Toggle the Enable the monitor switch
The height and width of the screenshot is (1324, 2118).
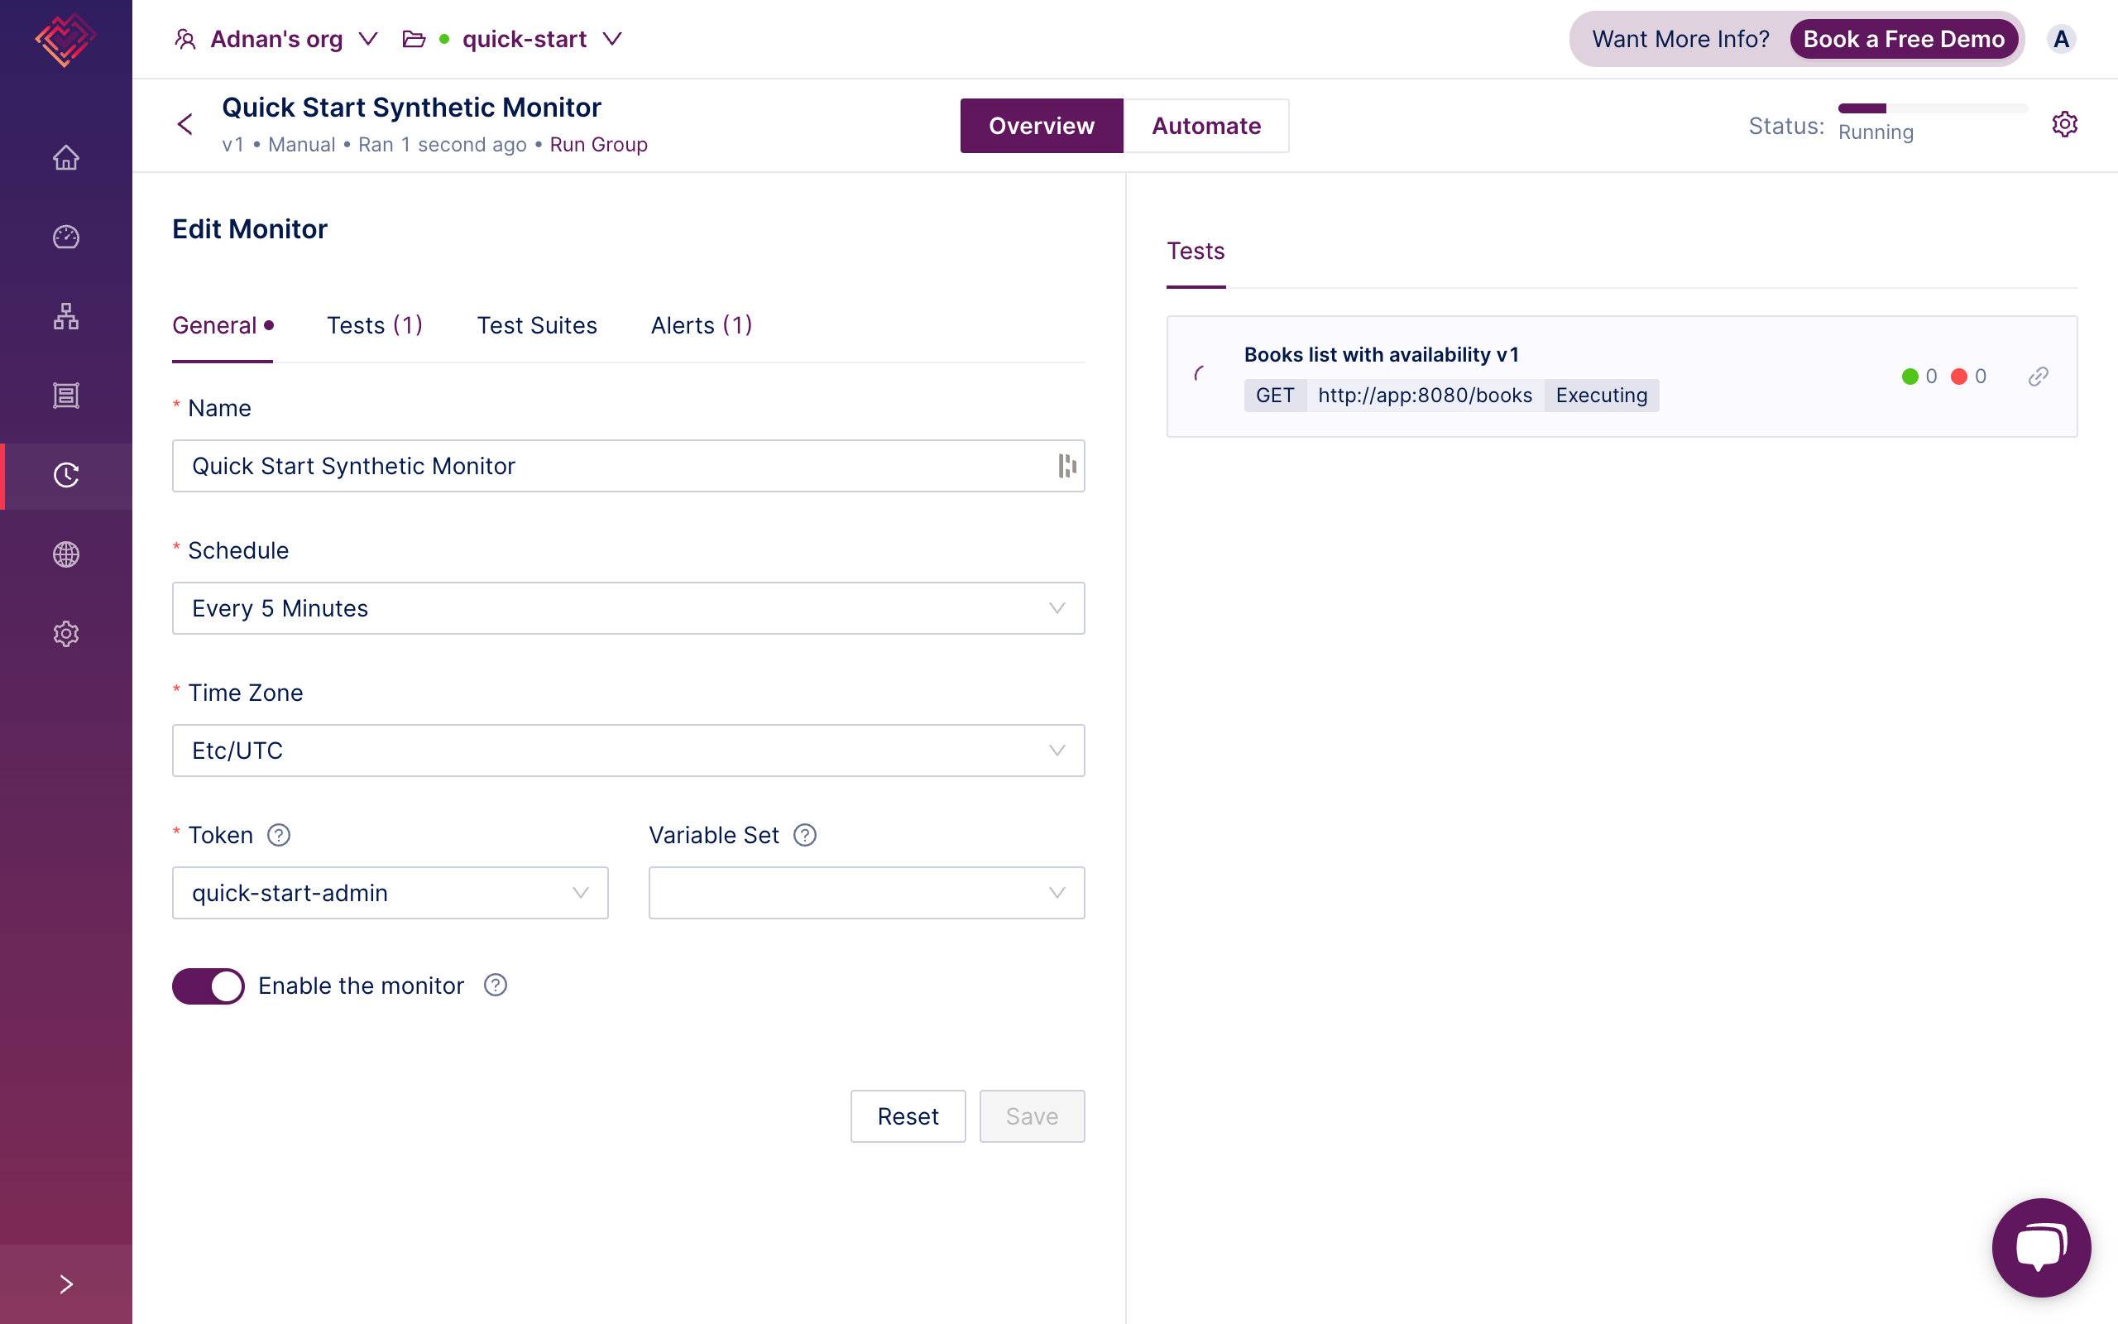(x=208, y=986)
